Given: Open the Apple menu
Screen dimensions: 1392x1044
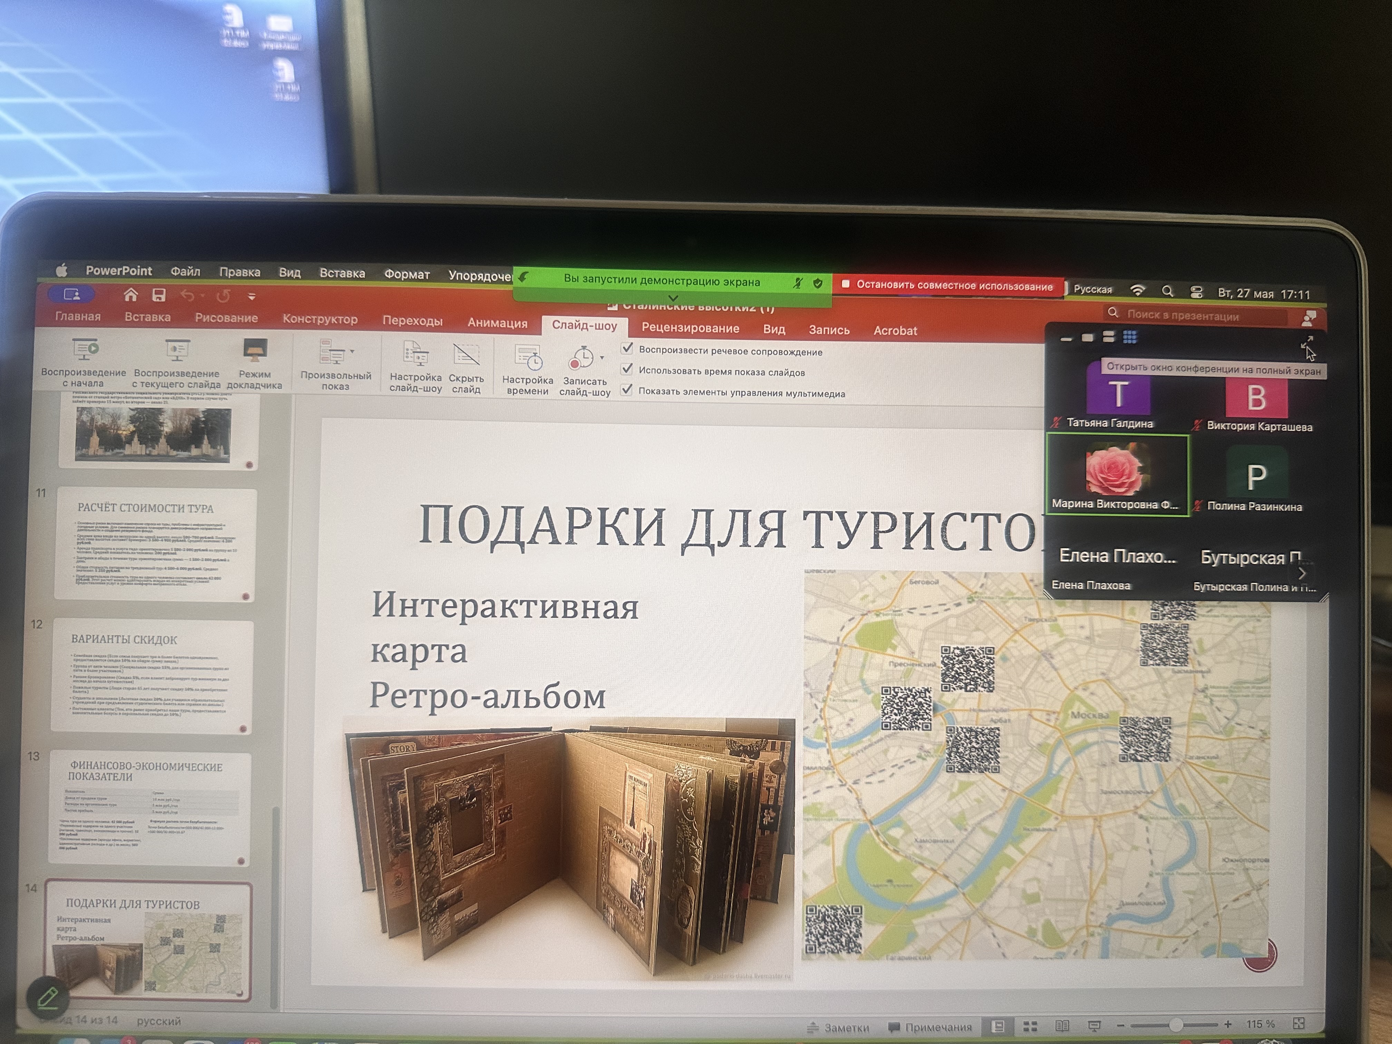Looking at the screenshot, I should [62, 271].
